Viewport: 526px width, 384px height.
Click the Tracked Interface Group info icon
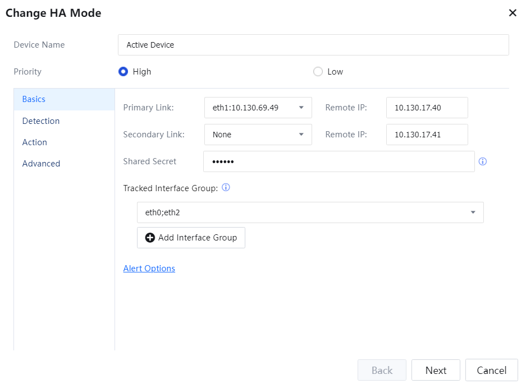point(226,188)
